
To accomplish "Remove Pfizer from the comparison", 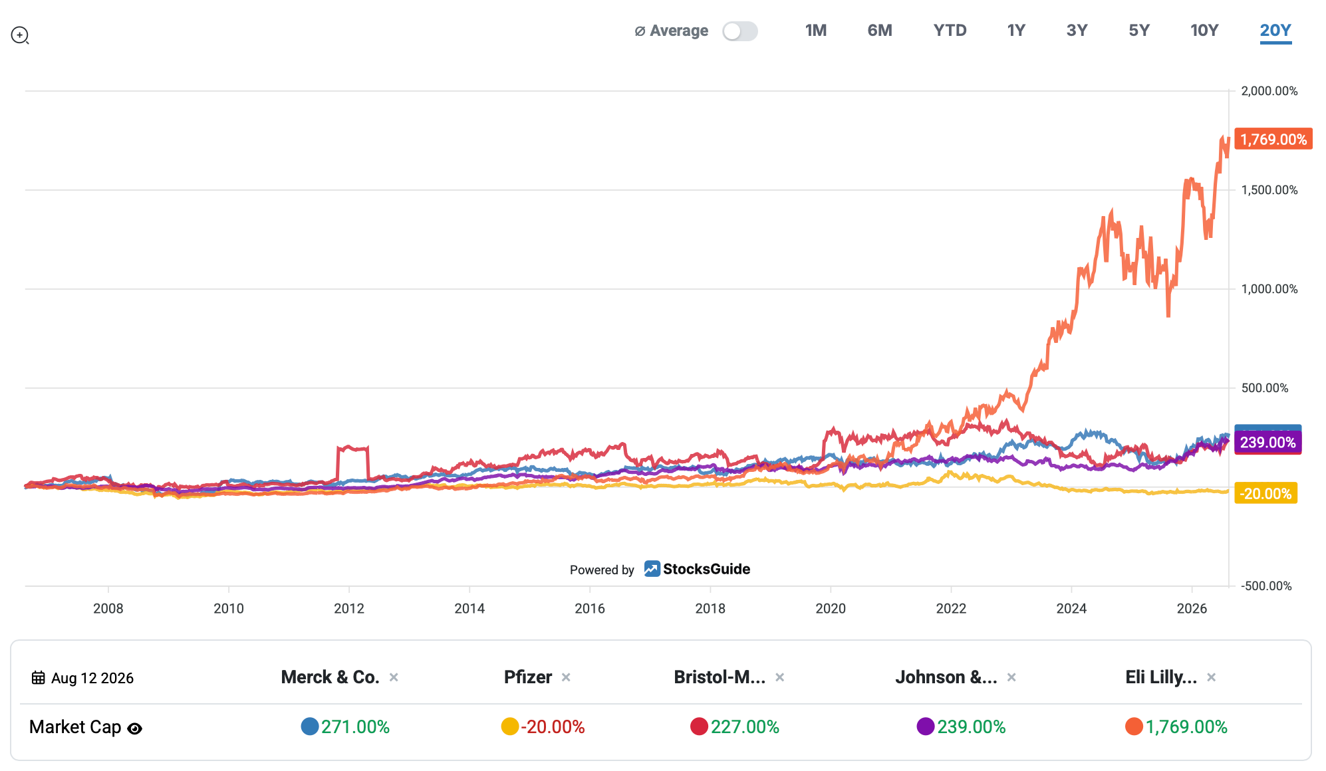I will tap(566, 677).
